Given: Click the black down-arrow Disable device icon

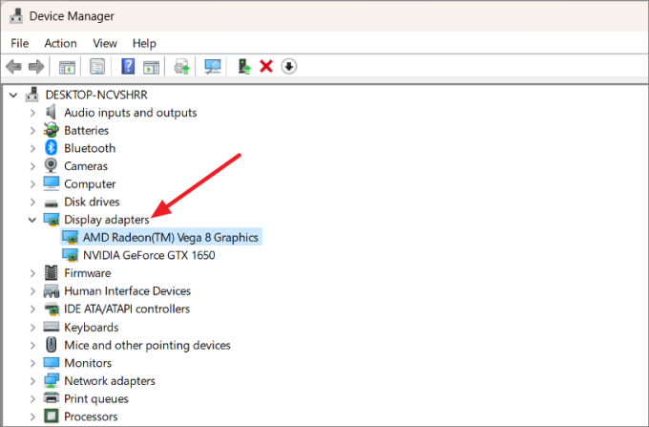Looking at the screenshot, I should coord(288,66).
